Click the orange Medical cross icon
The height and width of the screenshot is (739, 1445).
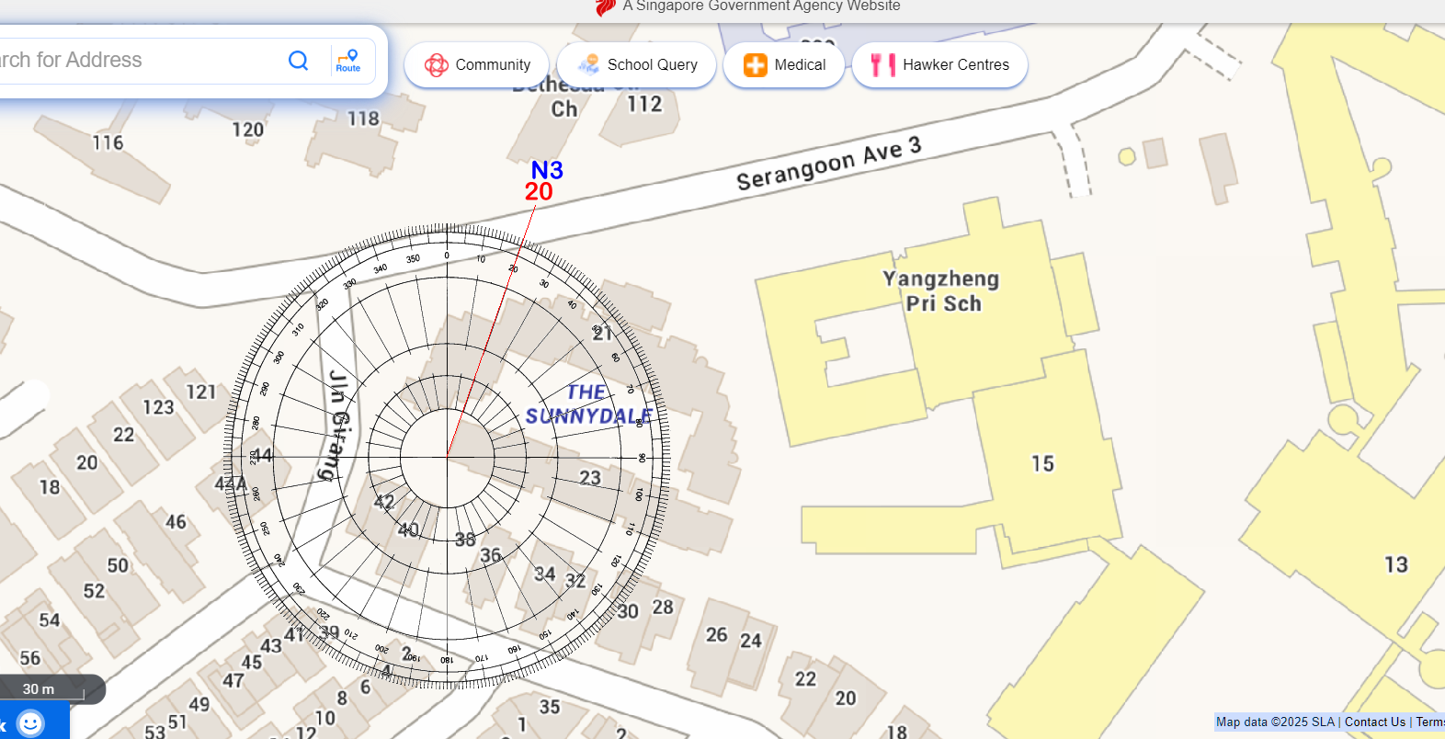point(755,65)
